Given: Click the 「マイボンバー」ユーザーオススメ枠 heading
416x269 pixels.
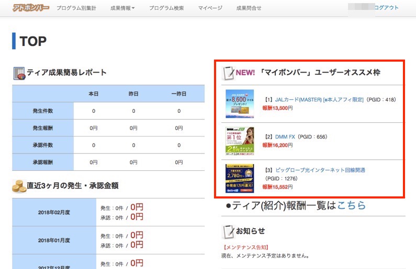Looking at the screenshot, I should pos(319,72).
